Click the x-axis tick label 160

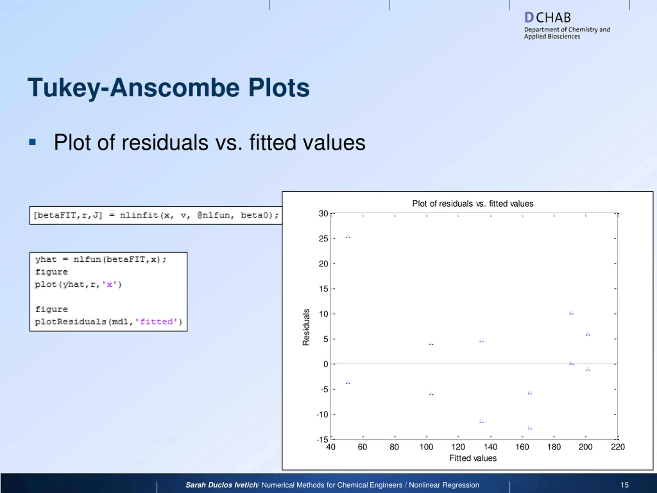(522, 447)
